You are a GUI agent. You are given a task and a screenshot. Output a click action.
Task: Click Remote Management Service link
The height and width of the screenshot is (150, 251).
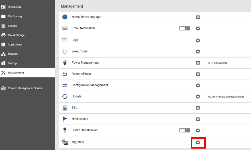click(25, 88)
